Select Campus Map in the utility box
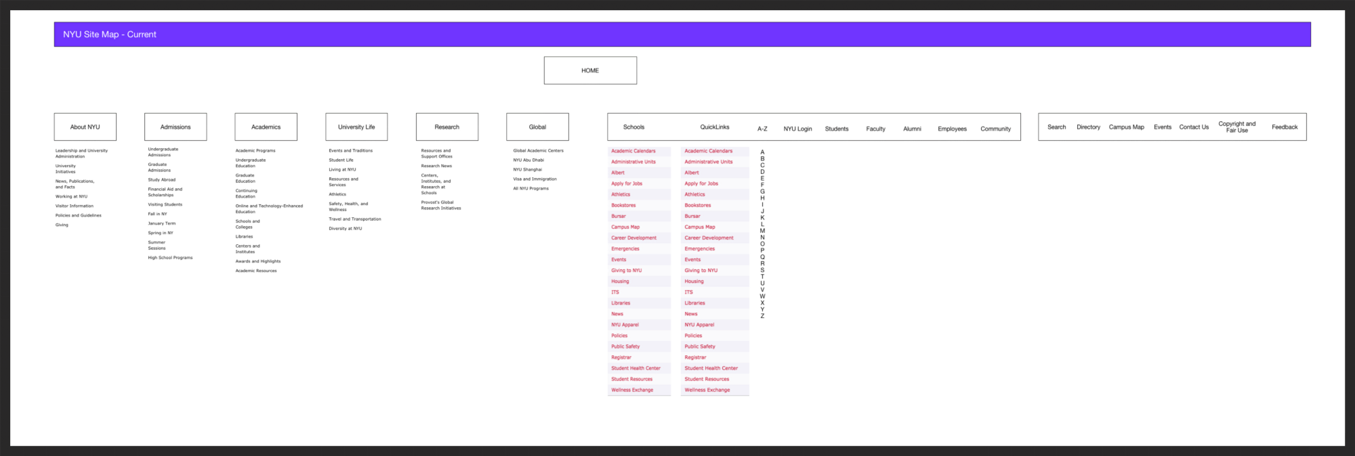 click(x=1126, y=127)
